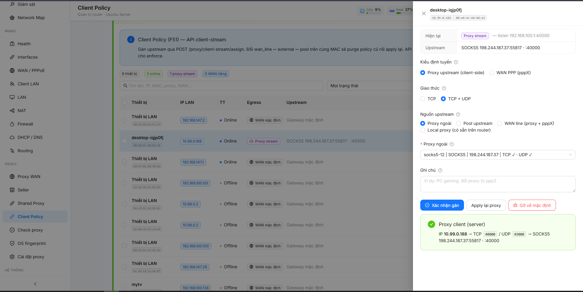583x292 pixels.
Task: Select Proxy ngoài radio under Nguồn upstream
Action: click(x=423, y=123)
